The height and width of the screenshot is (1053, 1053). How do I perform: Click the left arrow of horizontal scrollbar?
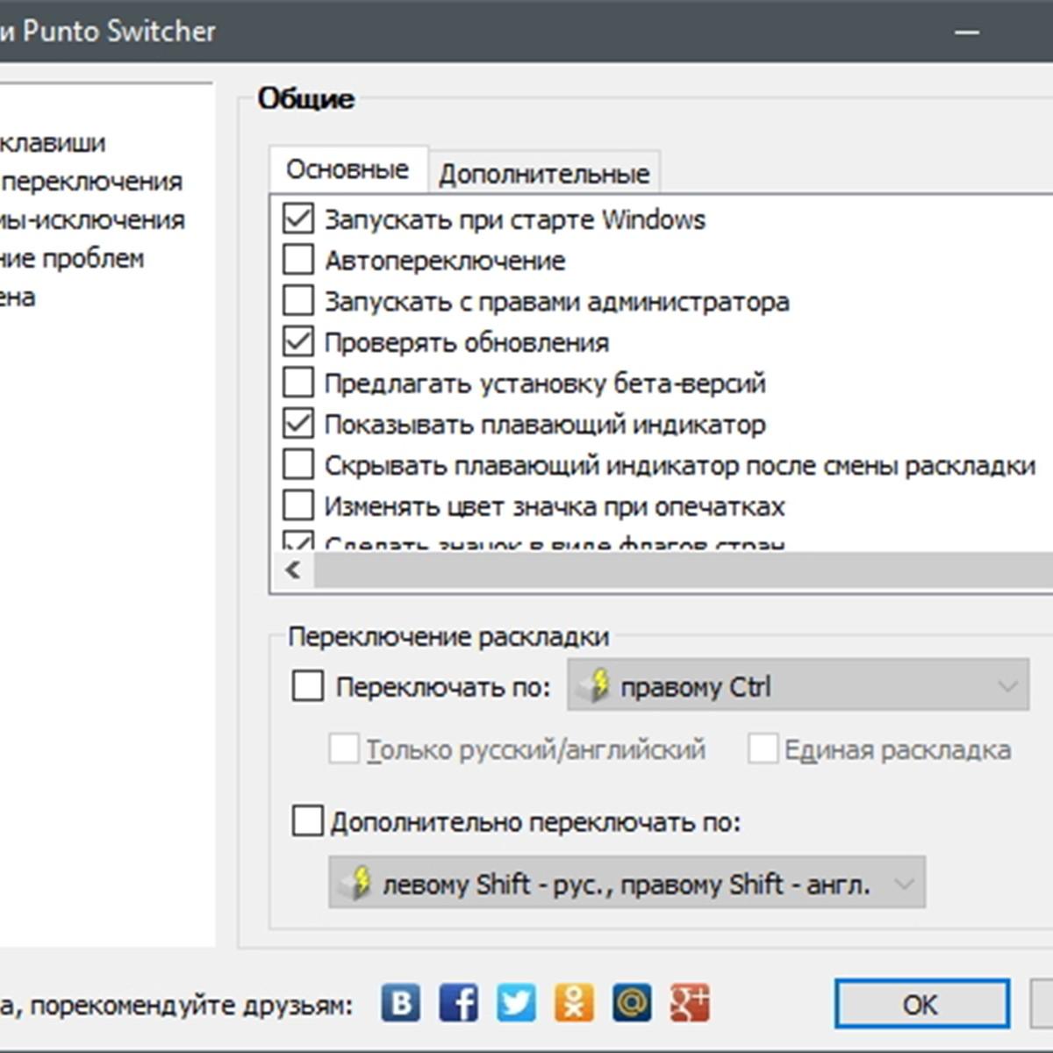pyautogui.click(x=293, y=569)
